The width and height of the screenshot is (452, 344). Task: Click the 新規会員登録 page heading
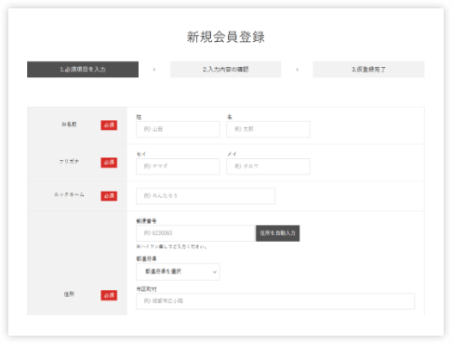[x=226, y=37]
